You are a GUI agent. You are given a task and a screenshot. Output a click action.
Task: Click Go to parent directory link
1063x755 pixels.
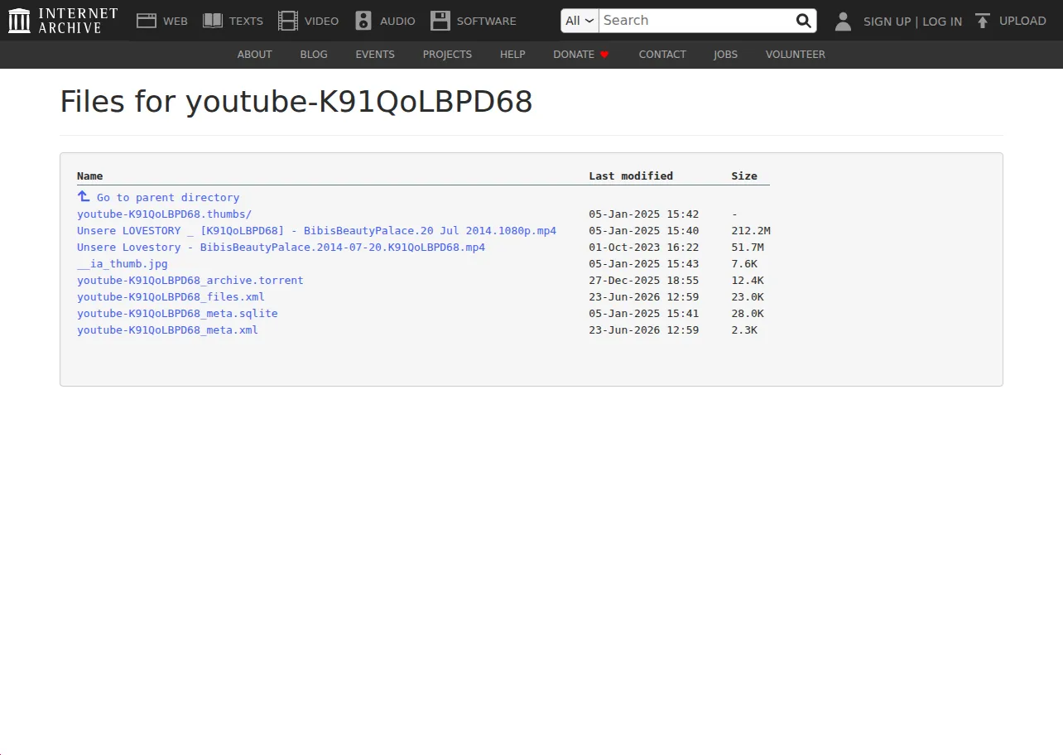168,198
